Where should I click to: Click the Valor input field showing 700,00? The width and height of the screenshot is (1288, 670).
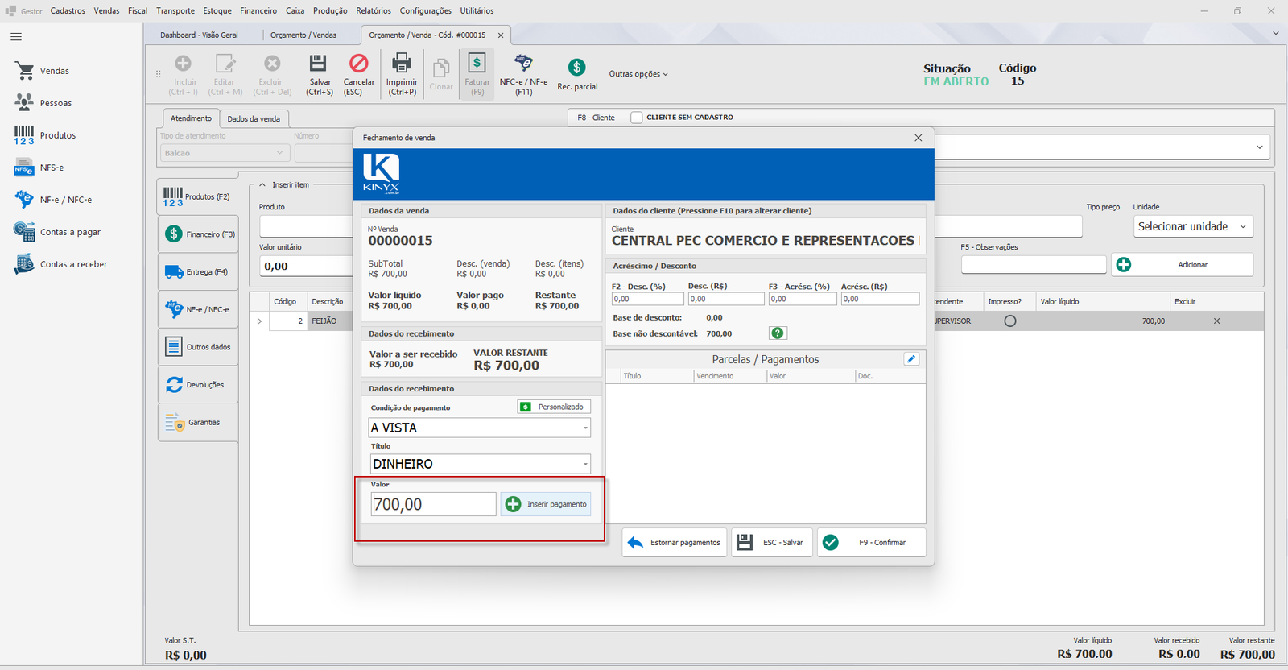tap(433, 505)
